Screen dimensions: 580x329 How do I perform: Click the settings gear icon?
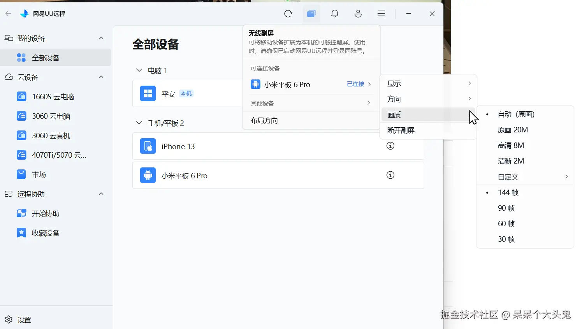[x=9, y=320]
